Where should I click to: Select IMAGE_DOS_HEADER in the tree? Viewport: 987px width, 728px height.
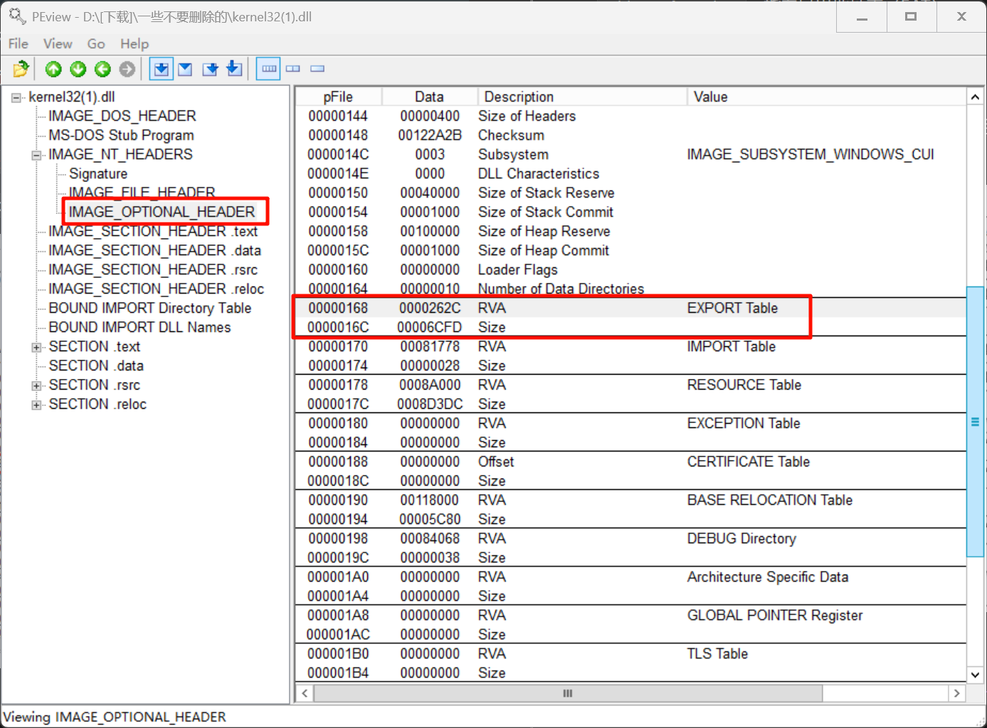pos(122,116)
